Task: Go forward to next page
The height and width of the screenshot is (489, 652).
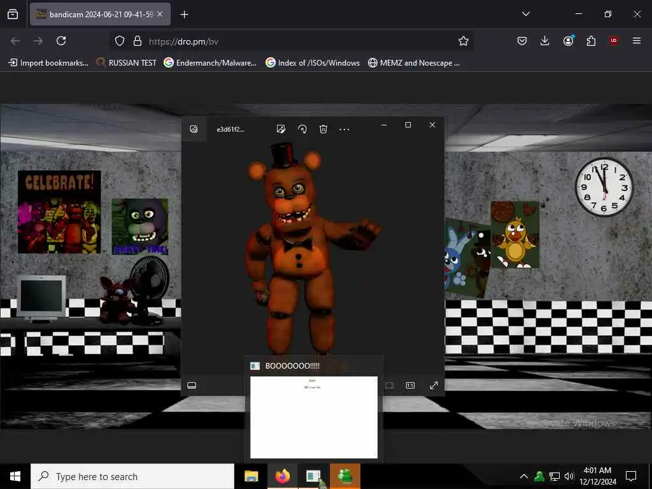Action: (38, 41)
